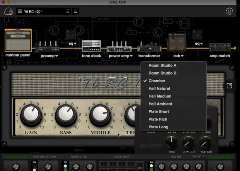
Task: Click the red macOS close button
Action: [3, 2]
